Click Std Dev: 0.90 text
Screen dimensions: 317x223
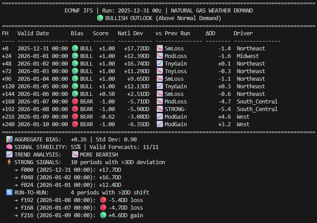click(116, 140)
